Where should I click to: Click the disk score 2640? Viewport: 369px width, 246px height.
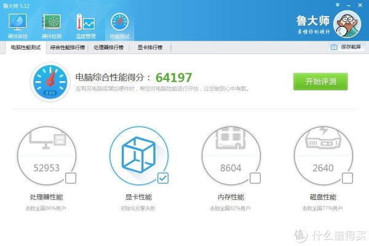pos(323,168)
